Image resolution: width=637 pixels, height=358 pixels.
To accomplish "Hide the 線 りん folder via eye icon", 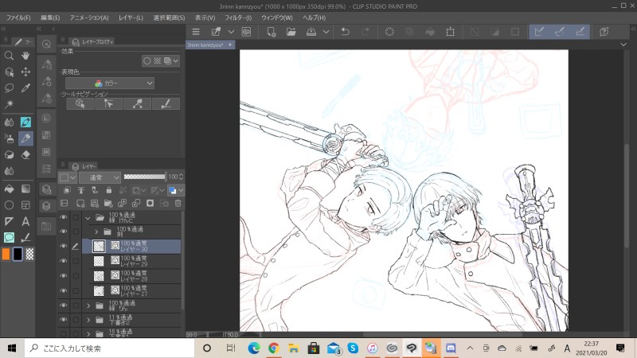I will [x=64, y=305].
